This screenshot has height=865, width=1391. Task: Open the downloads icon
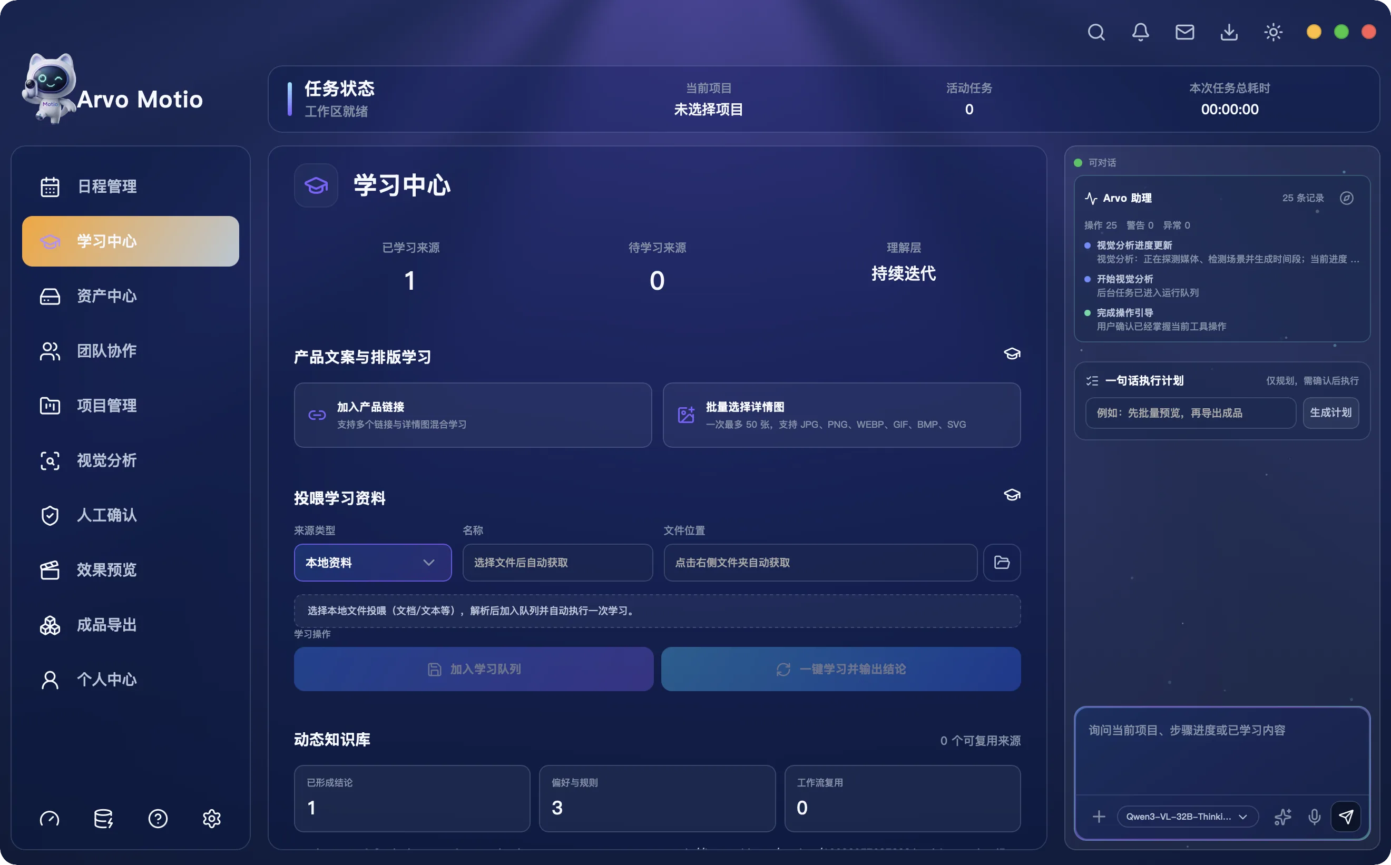tap(1229, 32)
